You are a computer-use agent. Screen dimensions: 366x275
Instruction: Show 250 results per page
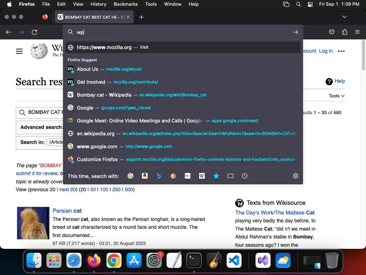[x=116, y=189]
